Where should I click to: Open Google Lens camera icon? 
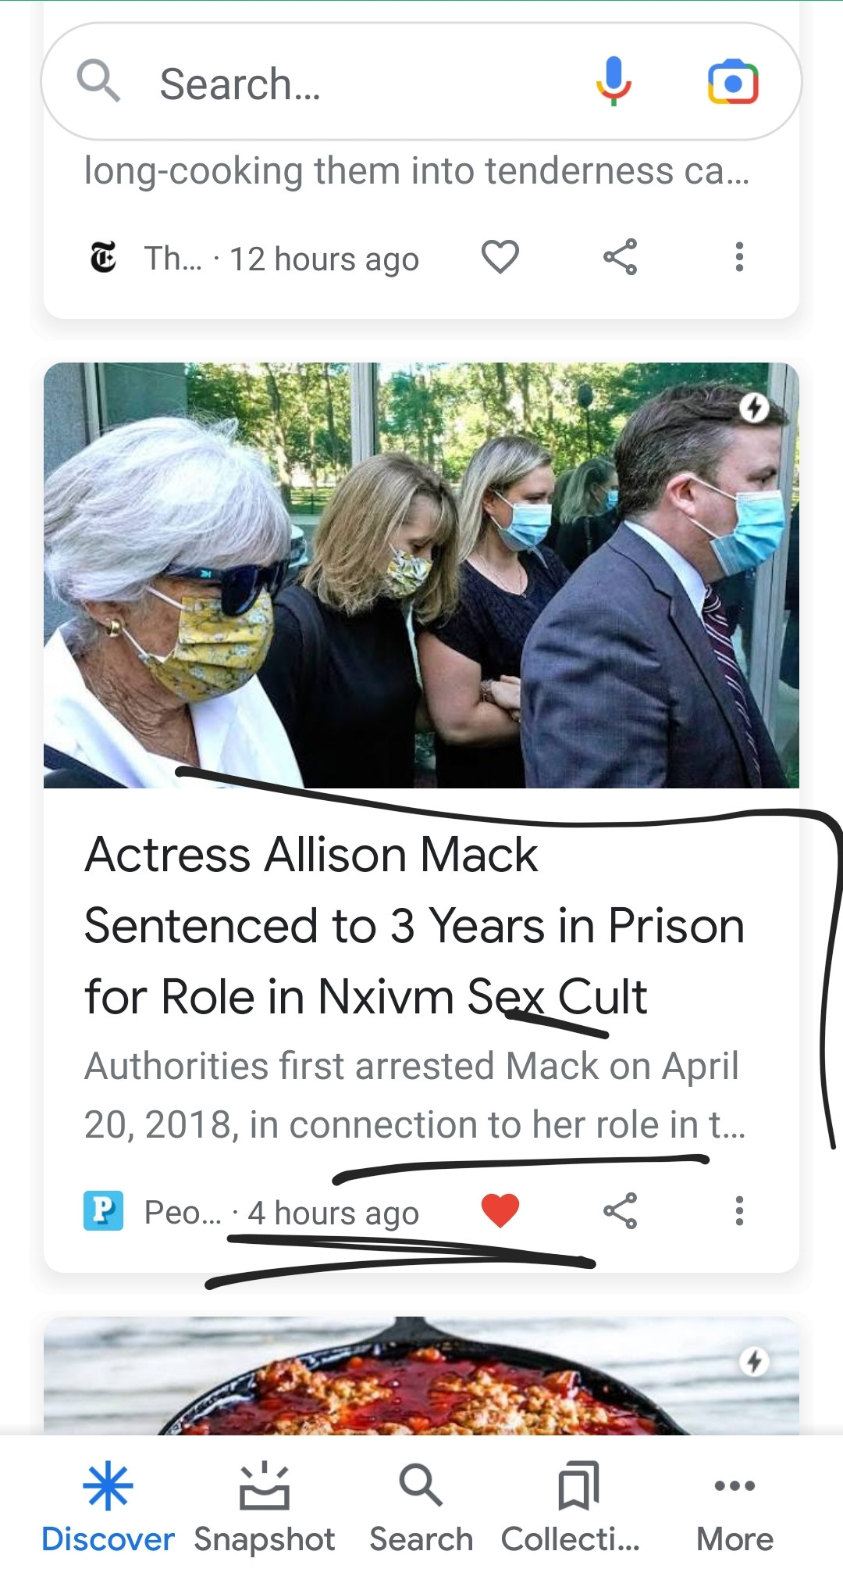[x=733, y=82]
